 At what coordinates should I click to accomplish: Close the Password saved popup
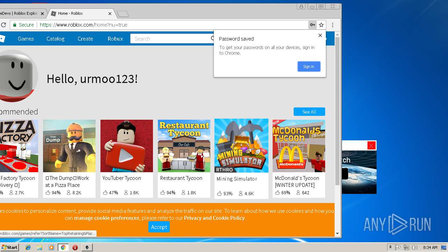pyautogui.click(x=320, y=35)
